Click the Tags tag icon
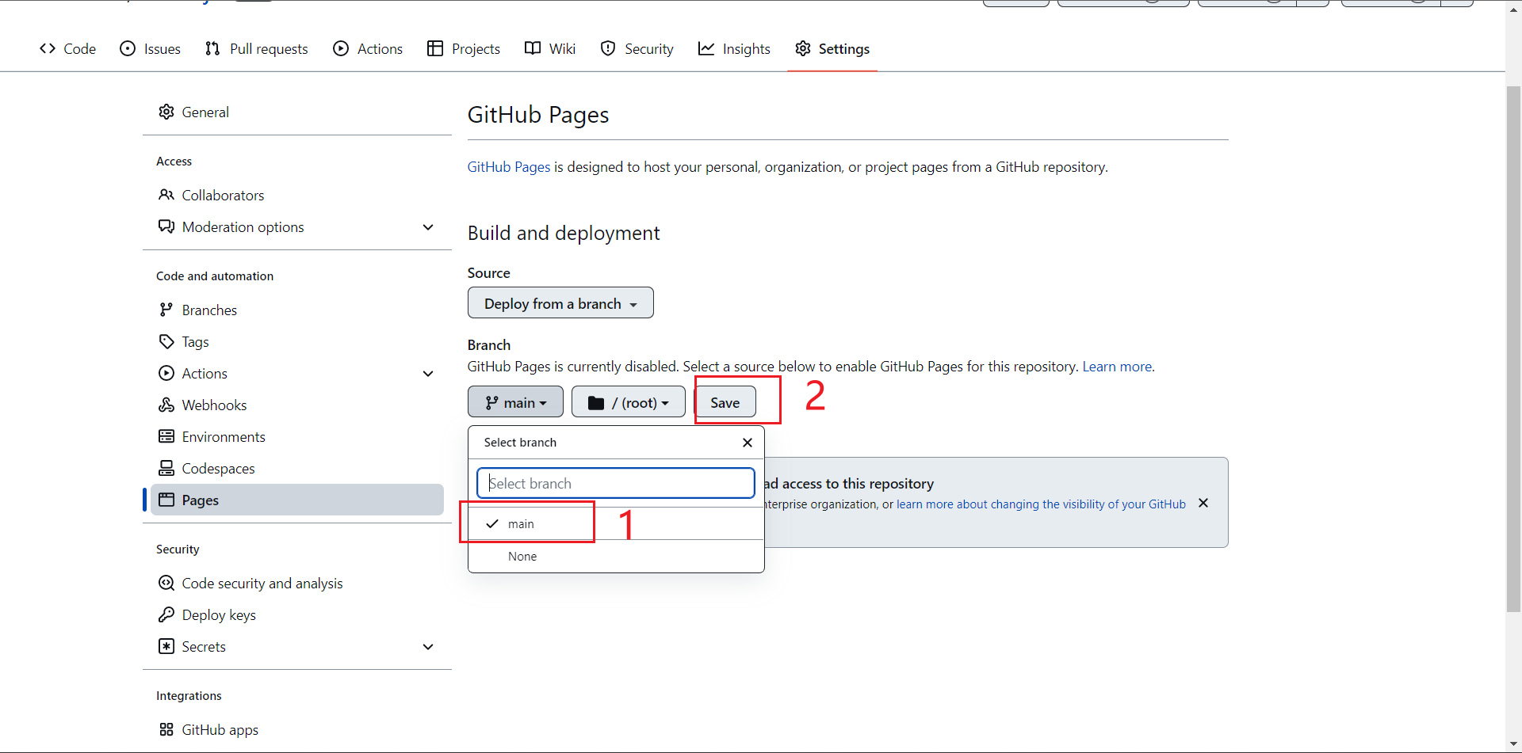The height and width of the screenshot is (753, 1522). point(166,341)
